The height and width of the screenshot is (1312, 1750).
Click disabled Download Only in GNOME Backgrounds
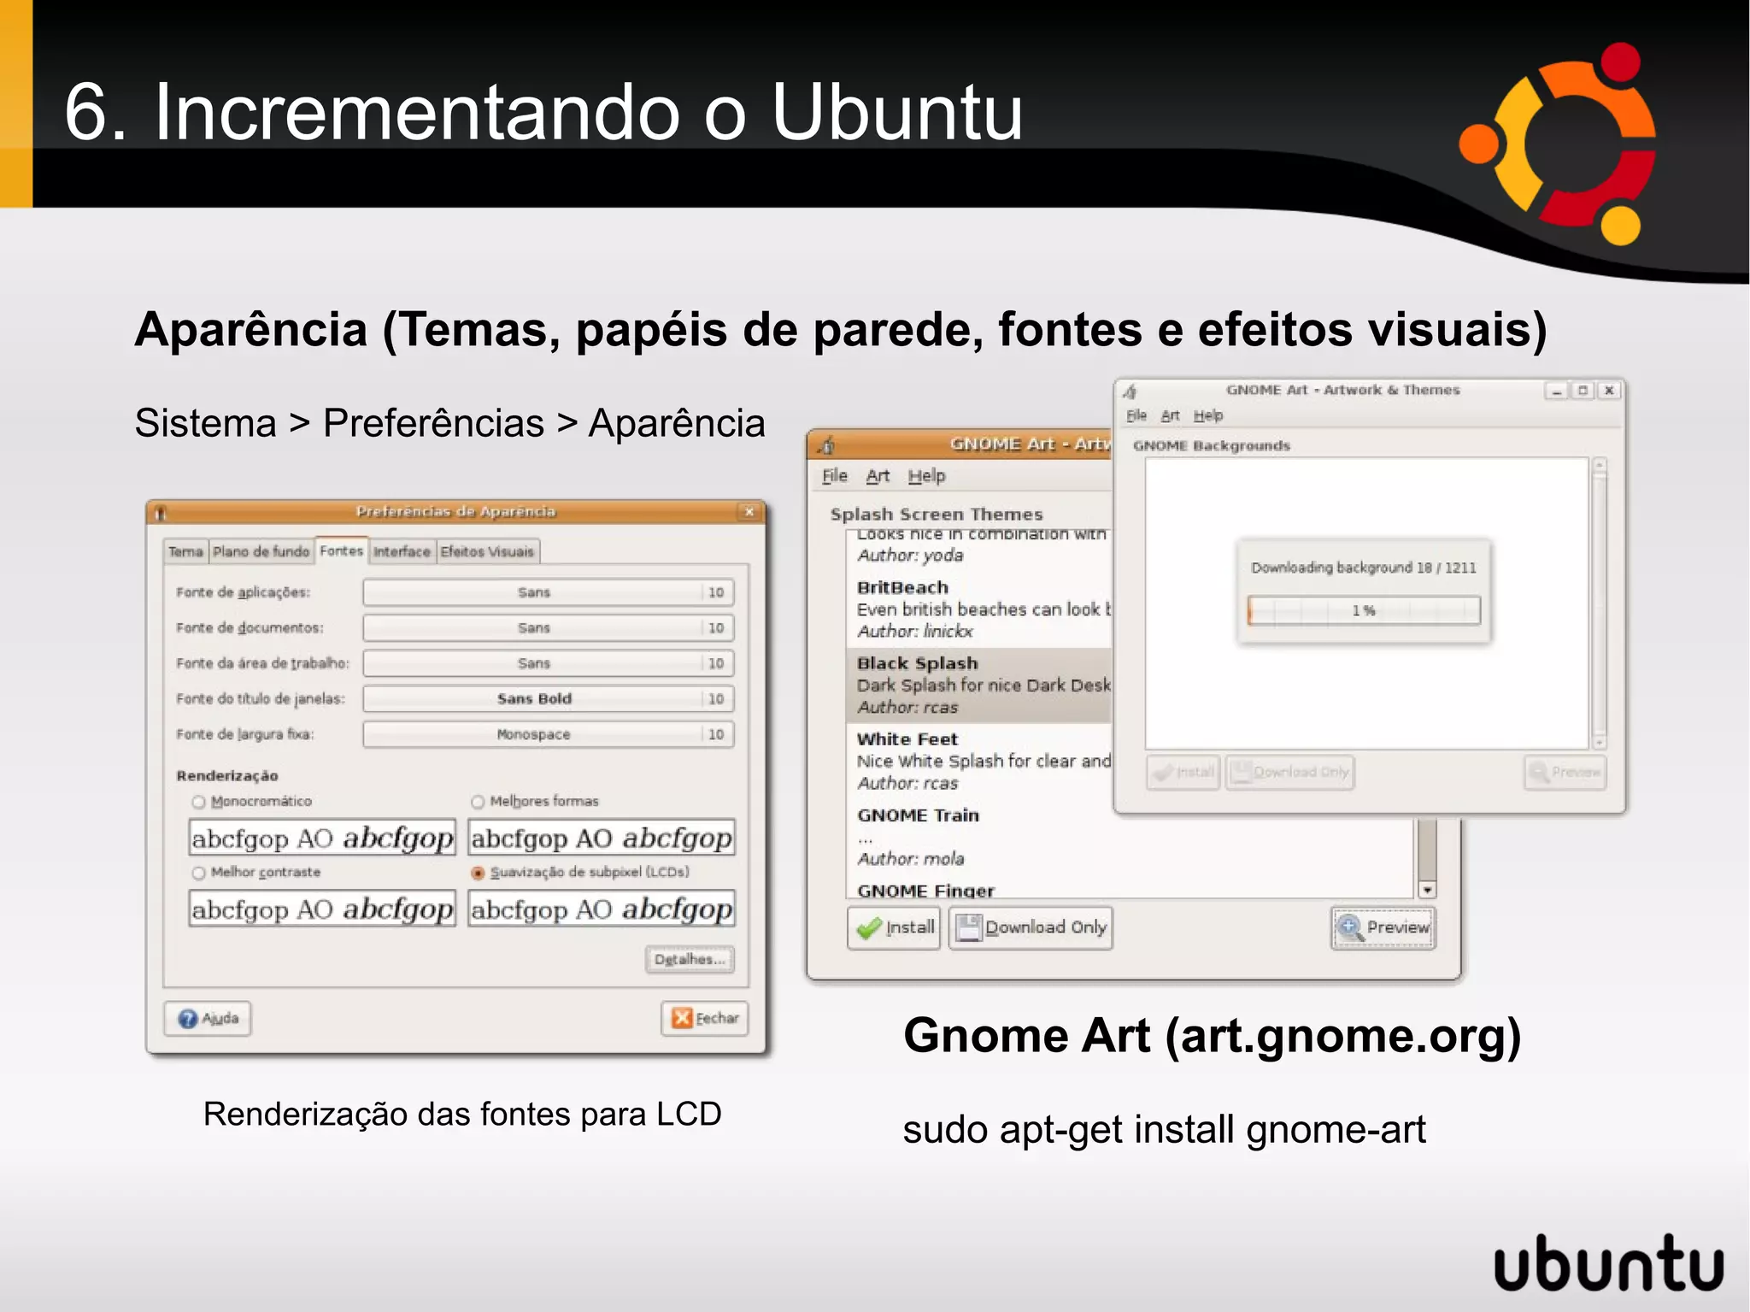point(1290,773)
